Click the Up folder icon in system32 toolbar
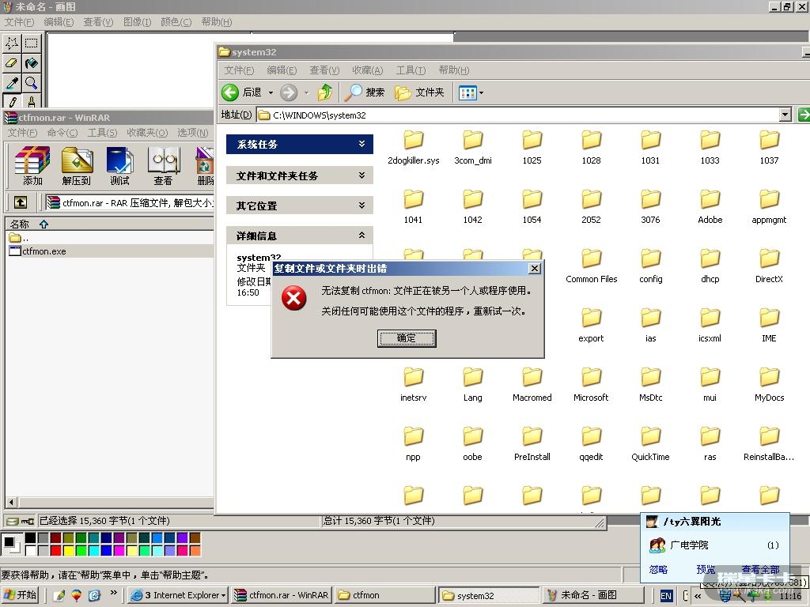 [x=325, y=92]
